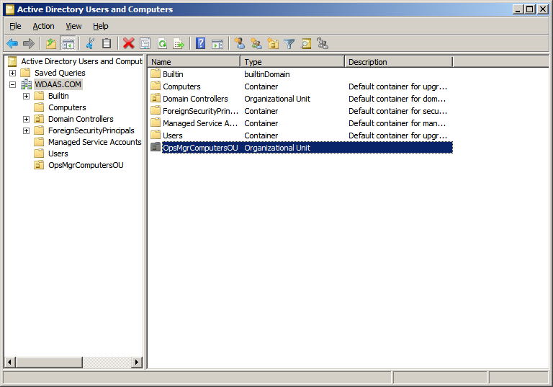This screenshot has width=553, height=387.
Task: Select ForeignSecurityPrincipals in tree pane
Action: click(x=91, y=130)
